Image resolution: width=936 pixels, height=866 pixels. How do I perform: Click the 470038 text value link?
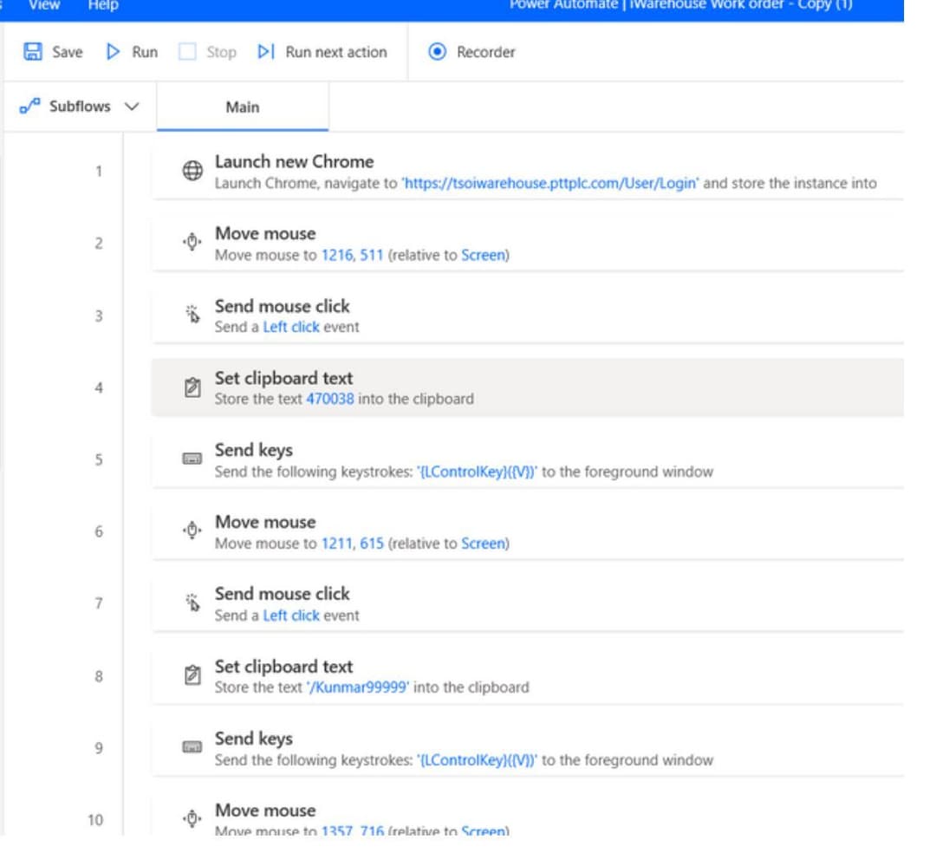[330, 399]
